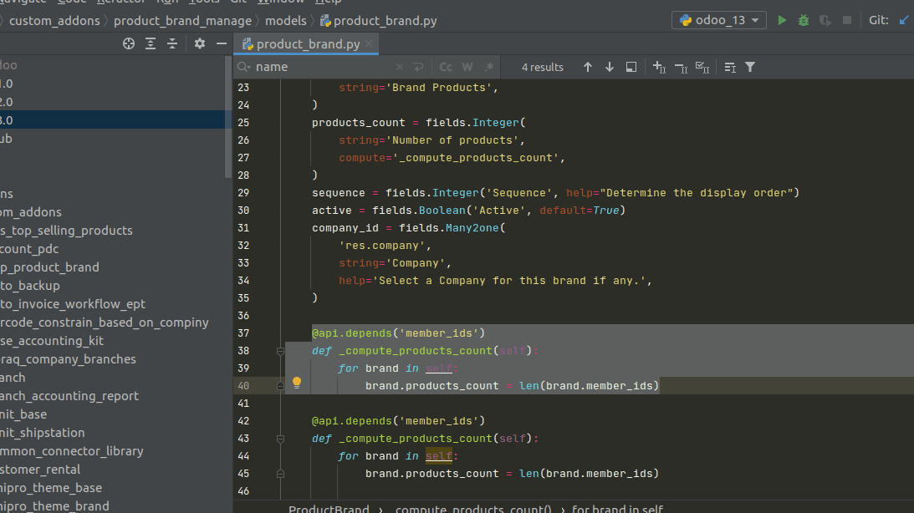Screen dimensions: 914x513
Task: Select s_top_selling_products in project tree
Action: pos(66,231)
